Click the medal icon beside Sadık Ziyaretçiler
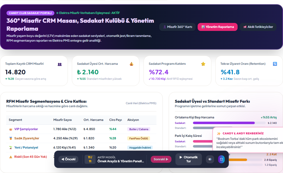 pos(11,138)
